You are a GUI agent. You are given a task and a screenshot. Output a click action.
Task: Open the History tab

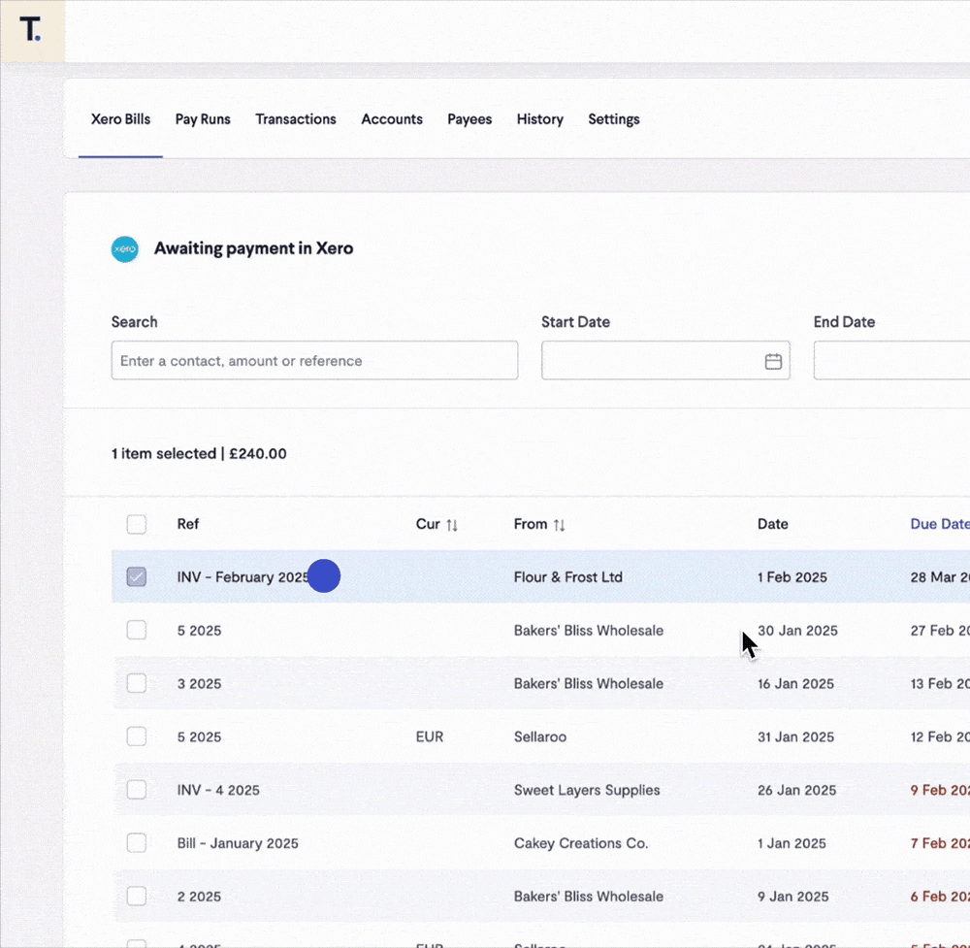pos(540,118)
